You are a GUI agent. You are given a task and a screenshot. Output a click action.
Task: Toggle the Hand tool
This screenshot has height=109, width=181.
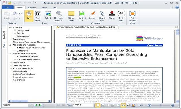tap(29, 16)
